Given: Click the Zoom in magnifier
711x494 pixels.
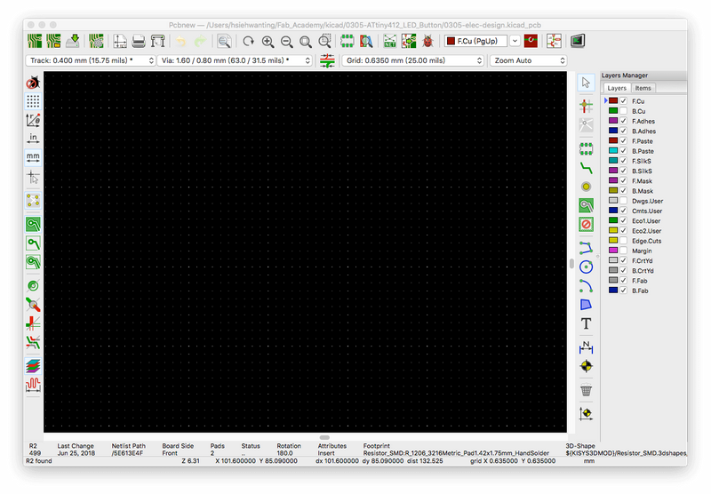Looking at the screenshot, I should tap(266, 41).
